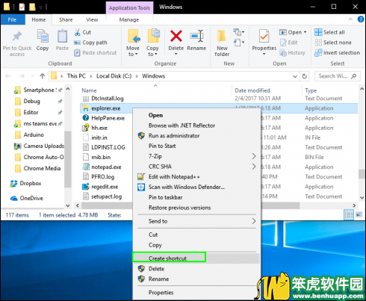Open the recent locations dropdown arrow
The height and width of the screenshot is (301, 366).
[33, 76]
